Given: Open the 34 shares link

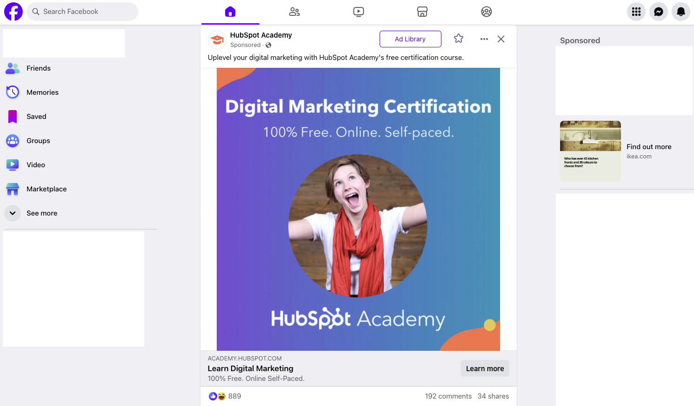Looking at the screenshot, I should (493, 396).
